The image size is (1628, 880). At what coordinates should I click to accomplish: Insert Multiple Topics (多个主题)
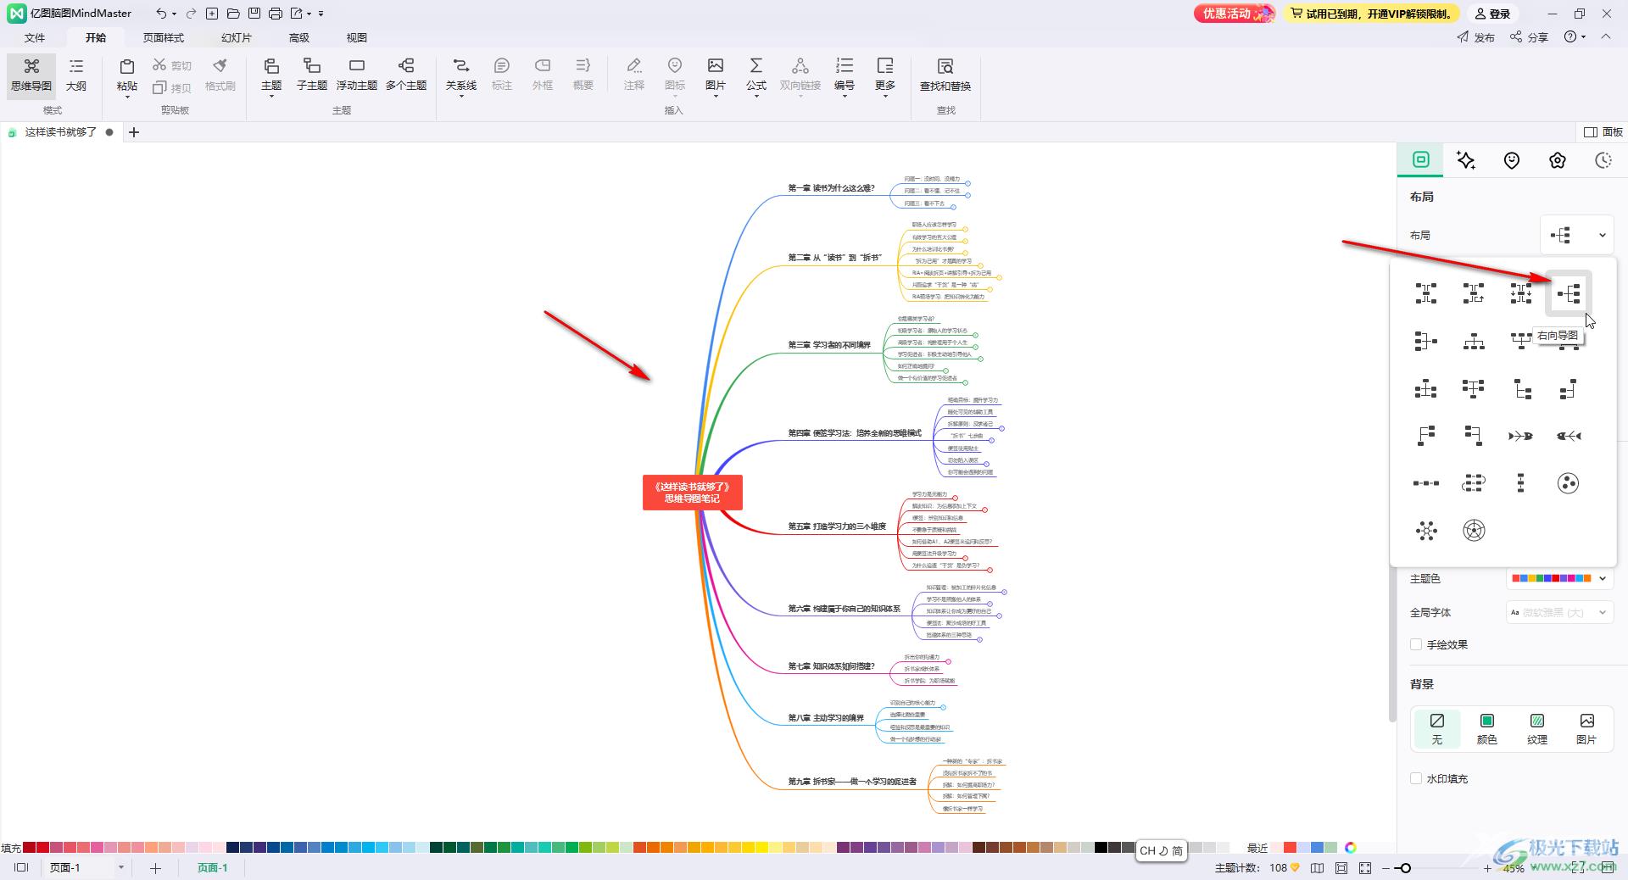click(x=406, y=75)
